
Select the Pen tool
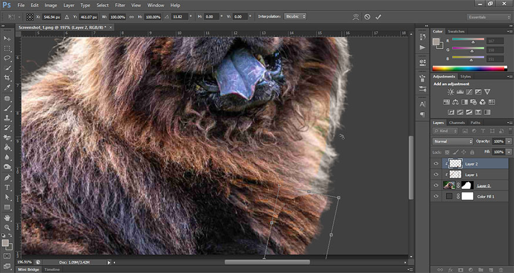pyautogui.click(x=7, y=178)
